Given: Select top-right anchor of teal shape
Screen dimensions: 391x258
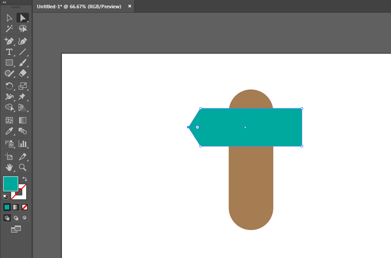Looking at the screenshot, I should pyautogui.click(x=302, y=108).
